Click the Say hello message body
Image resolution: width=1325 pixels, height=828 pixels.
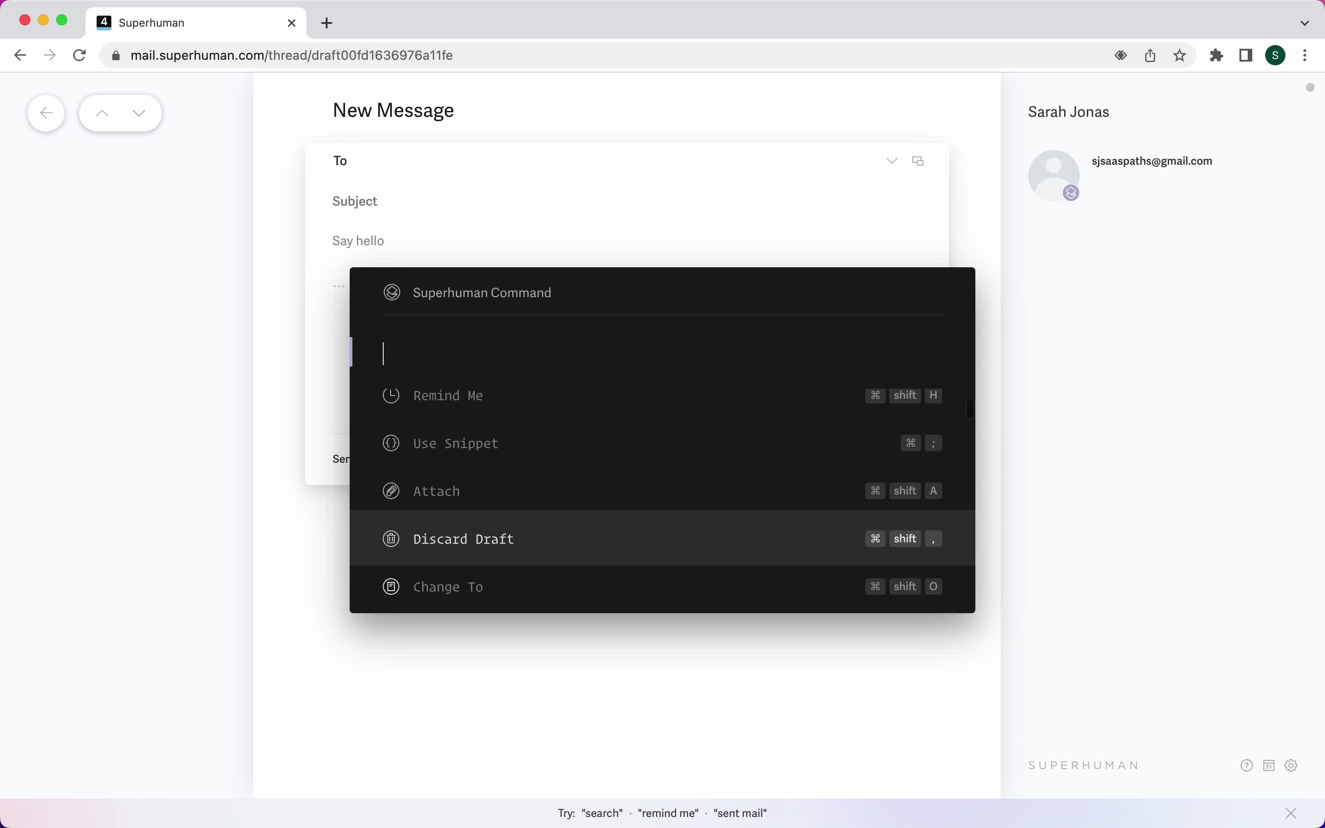pos(627,241)
